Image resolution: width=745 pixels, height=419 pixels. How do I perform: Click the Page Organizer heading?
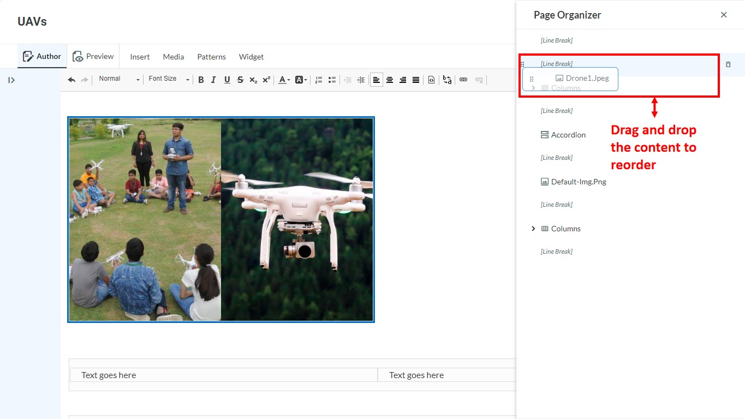[x=568, y=15]
